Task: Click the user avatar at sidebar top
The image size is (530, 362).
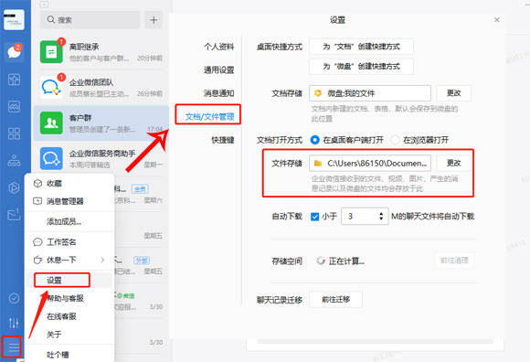Action: [x=14, y=19]
